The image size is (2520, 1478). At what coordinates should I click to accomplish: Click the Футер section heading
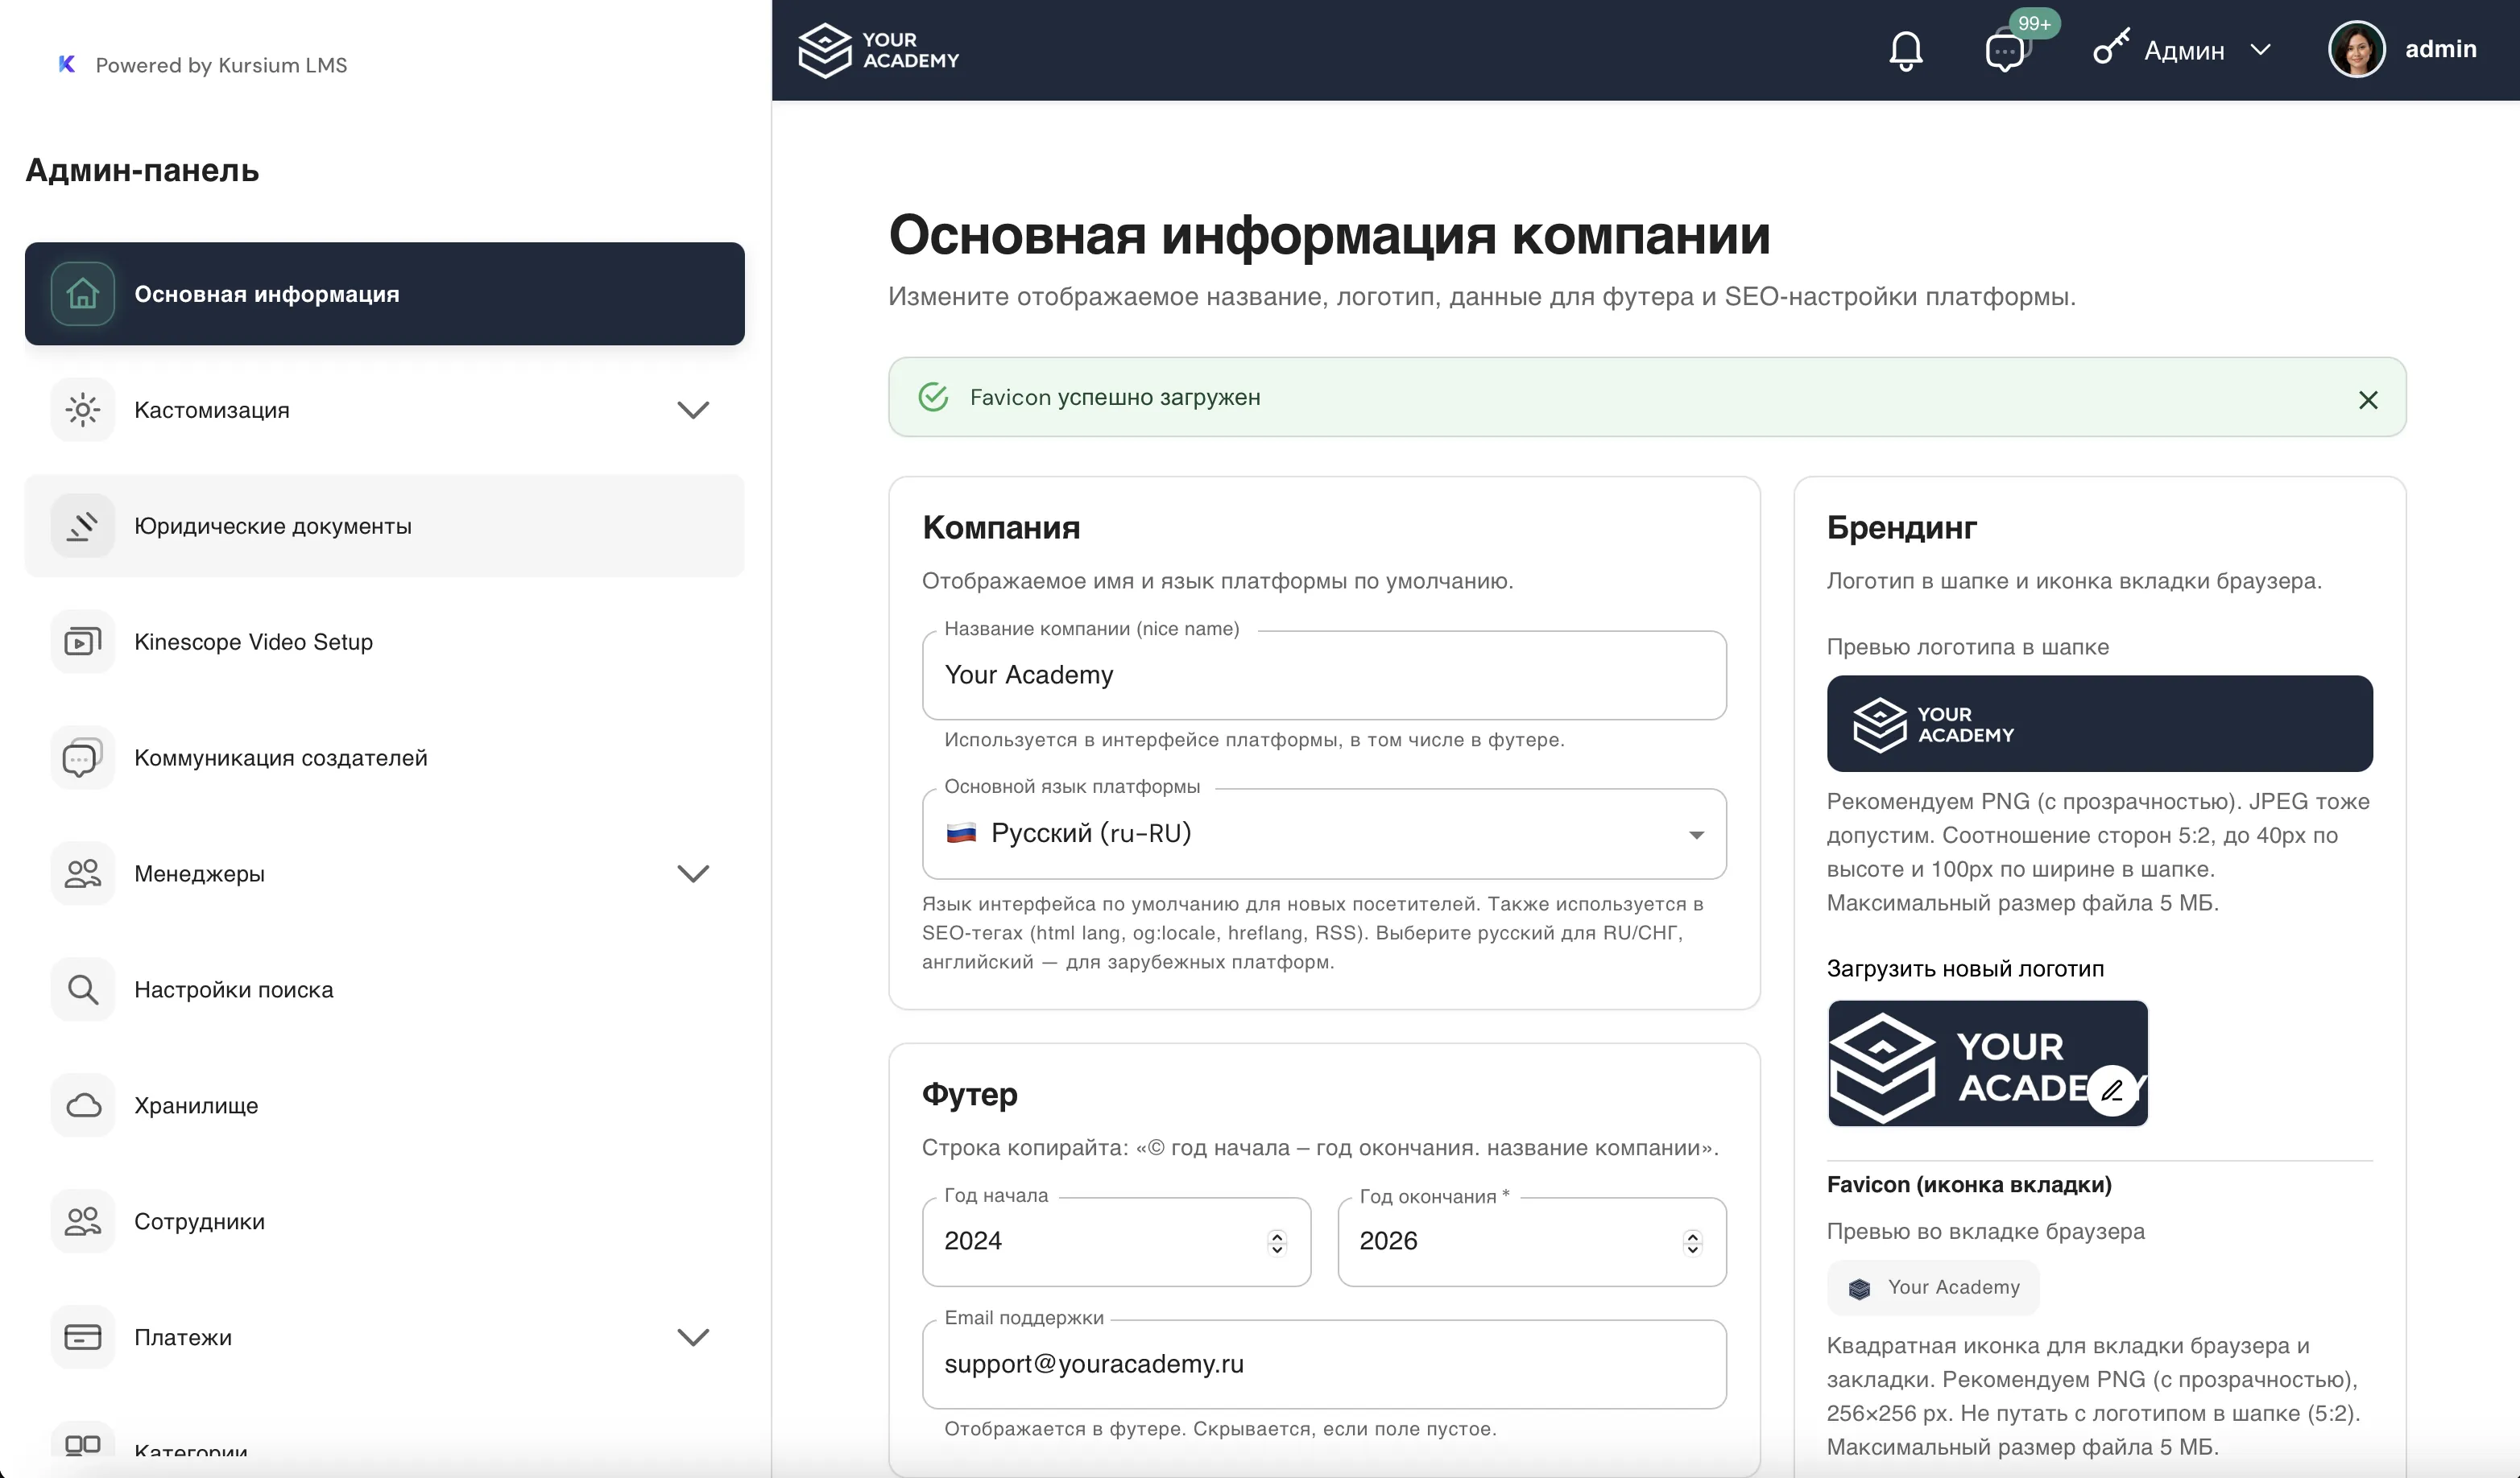point(969,1094)
